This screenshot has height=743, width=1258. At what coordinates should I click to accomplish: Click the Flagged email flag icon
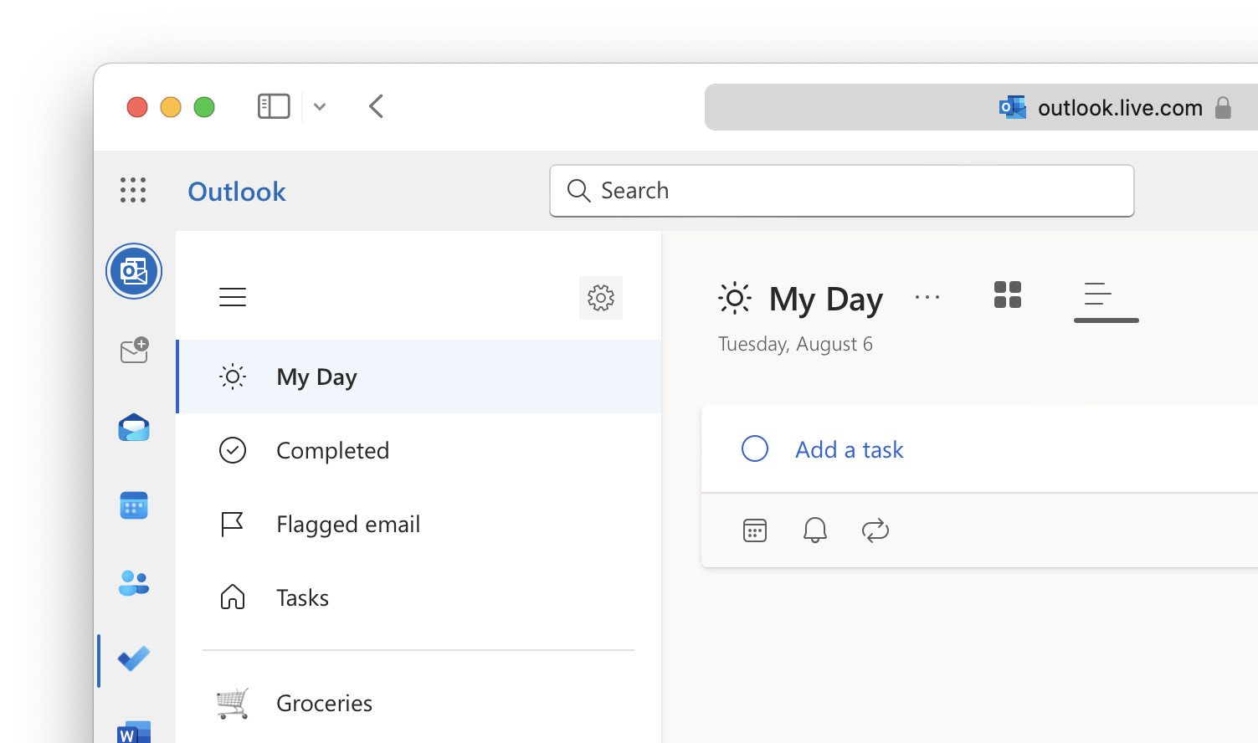coord(232,524)
